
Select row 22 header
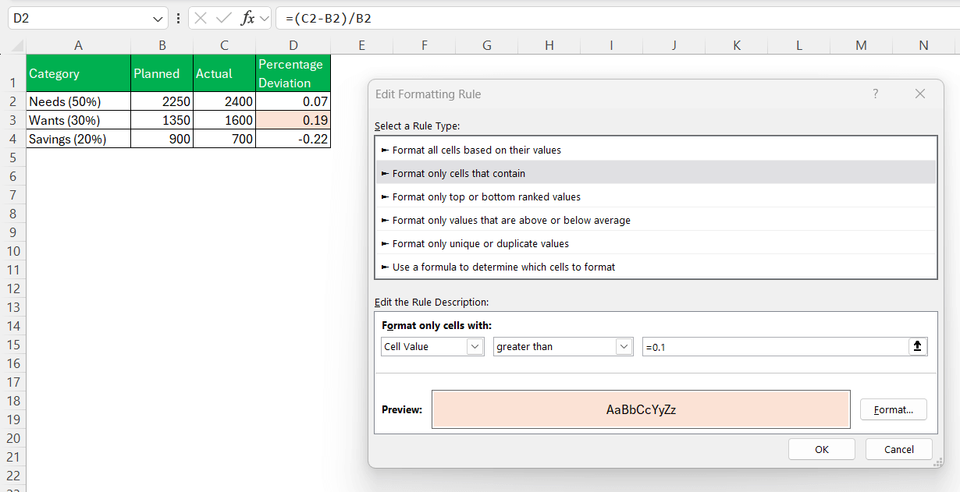pos(12,476)
